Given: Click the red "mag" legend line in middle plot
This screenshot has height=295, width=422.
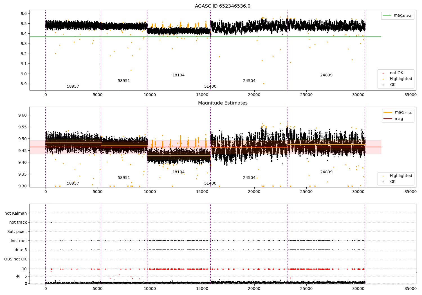Looking at the screenshot, I should [388, 119].
